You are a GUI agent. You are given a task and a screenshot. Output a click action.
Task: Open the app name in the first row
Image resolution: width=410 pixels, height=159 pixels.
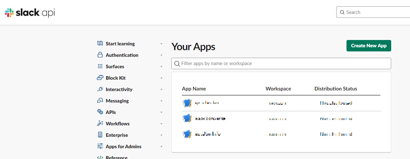[207, 103]
